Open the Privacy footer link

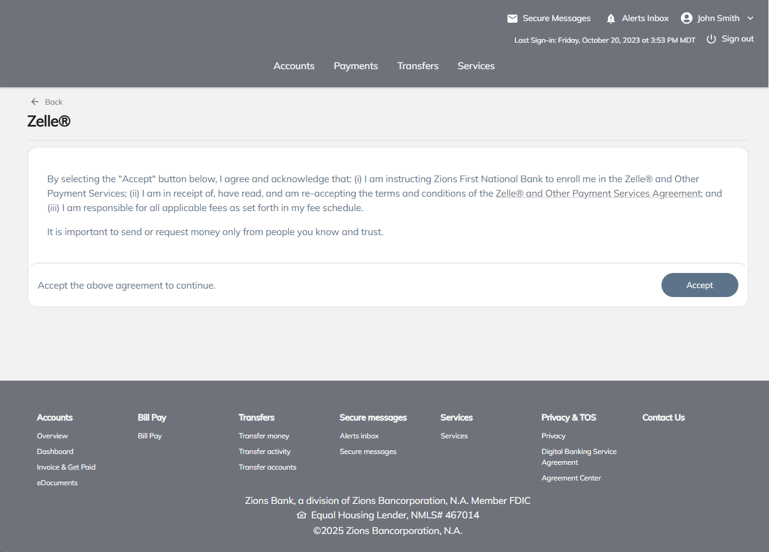point(553,436)
